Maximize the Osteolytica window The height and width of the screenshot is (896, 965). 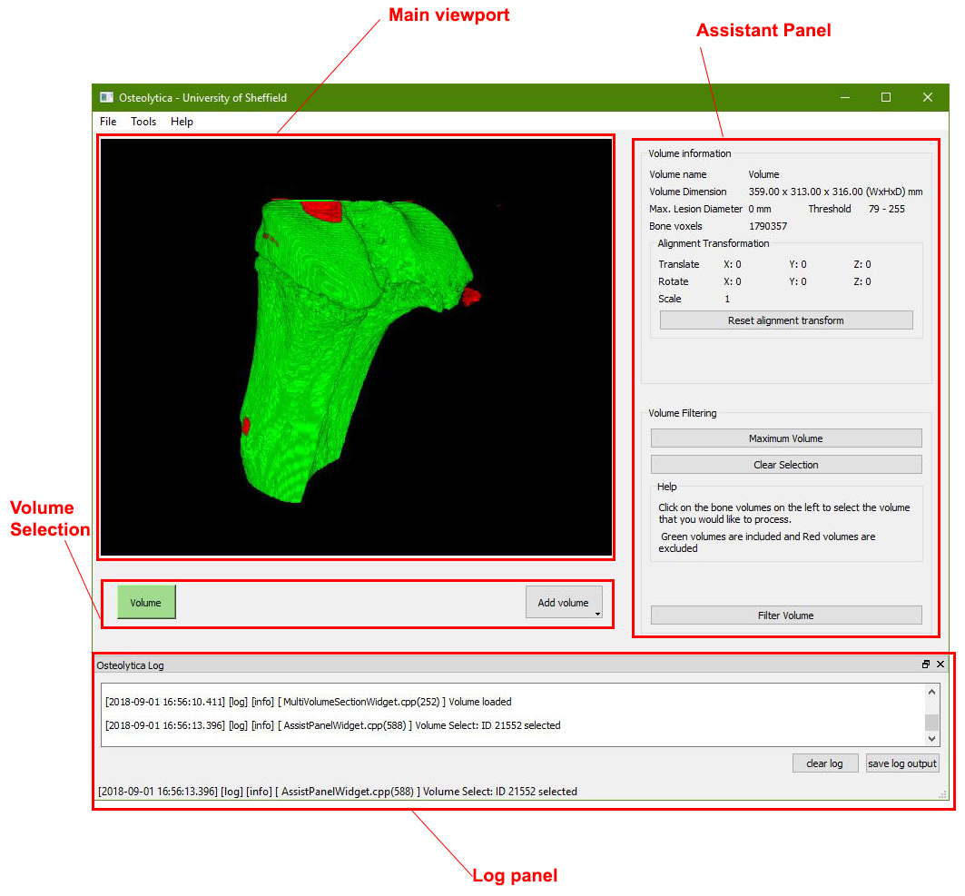886,97
